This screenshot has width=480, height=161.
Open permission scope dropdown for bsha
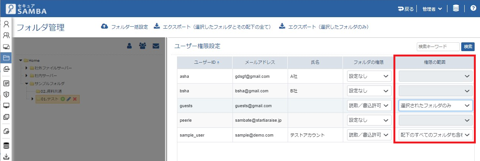[436, 91]
